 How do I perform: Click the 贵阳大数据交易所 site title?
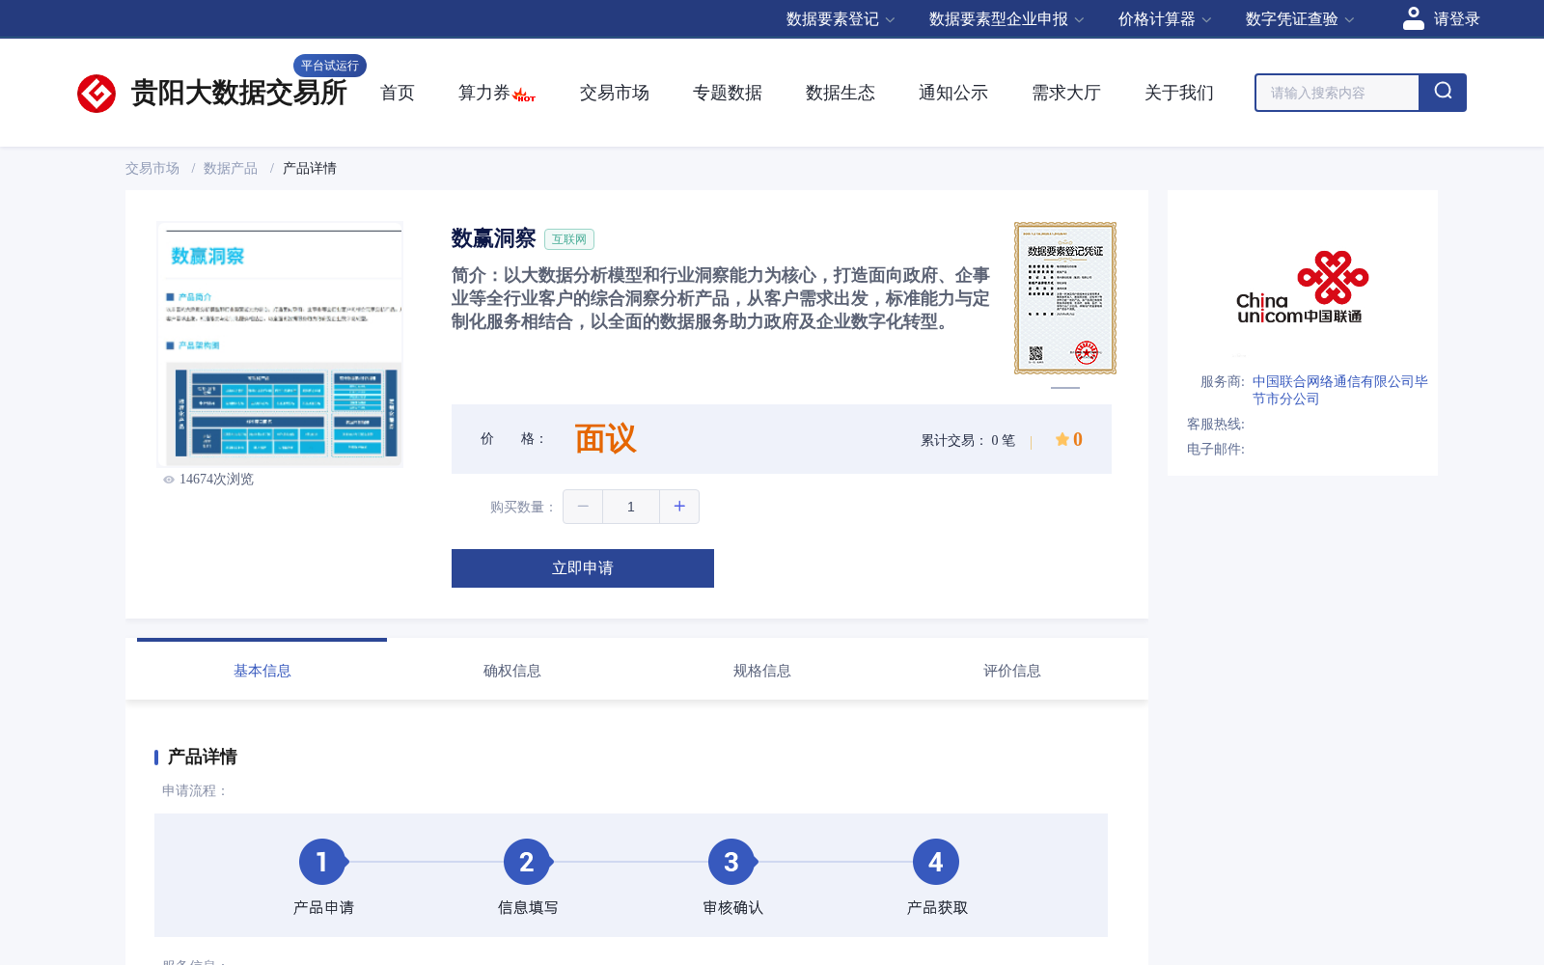click(239, 93)
